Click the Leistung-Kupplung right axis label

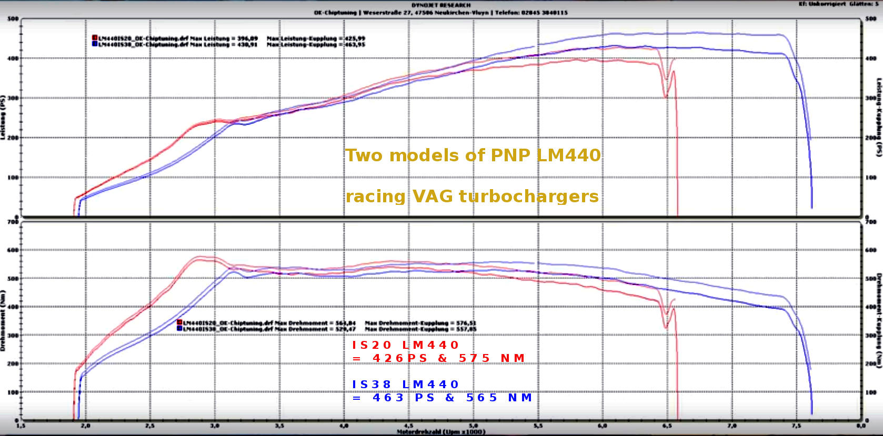pos(878,117)
